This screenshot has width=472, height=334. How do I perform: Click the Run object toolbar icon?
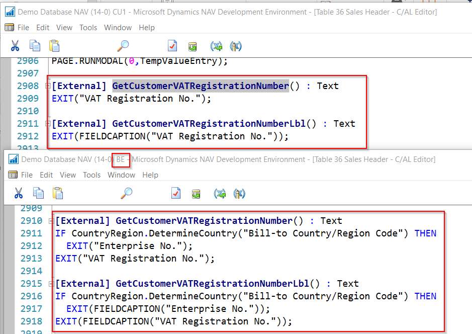tap(193, 45)
